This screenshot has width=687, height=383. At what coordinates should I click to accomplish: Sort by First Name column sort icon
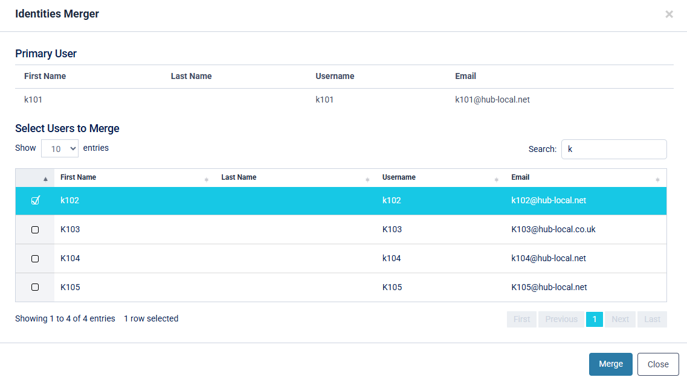point(207,179)
